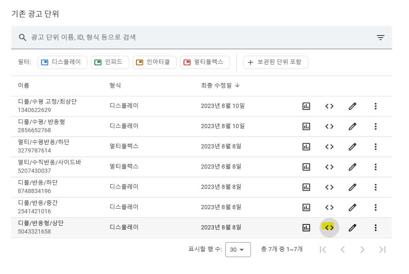Screen dimensions: 409x274
Task: Open report for 디플/수평/ 반응형 unit
Action: (306, 126)
